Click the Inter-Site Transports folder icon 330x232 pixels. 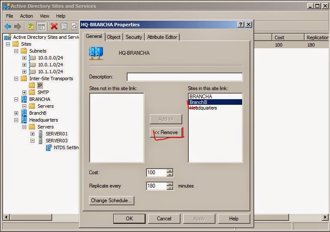coord(24,78)
